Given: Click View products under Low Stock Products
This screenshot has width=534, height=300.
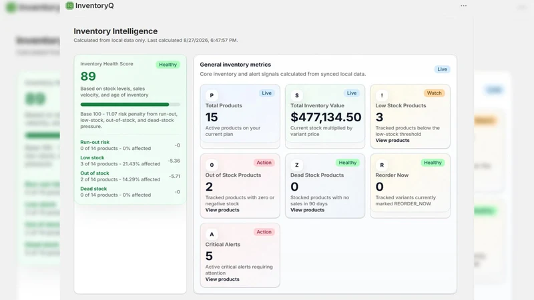Looking at the screenshot, I should (392, 141).
